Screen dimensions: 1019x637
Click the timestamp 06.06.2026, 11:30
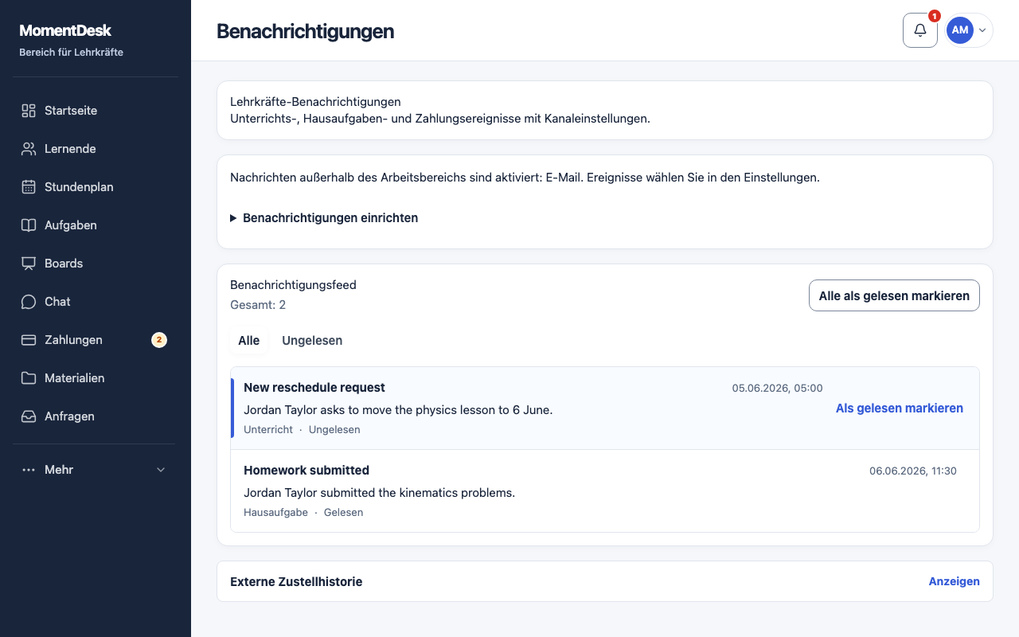coord(913,471)
